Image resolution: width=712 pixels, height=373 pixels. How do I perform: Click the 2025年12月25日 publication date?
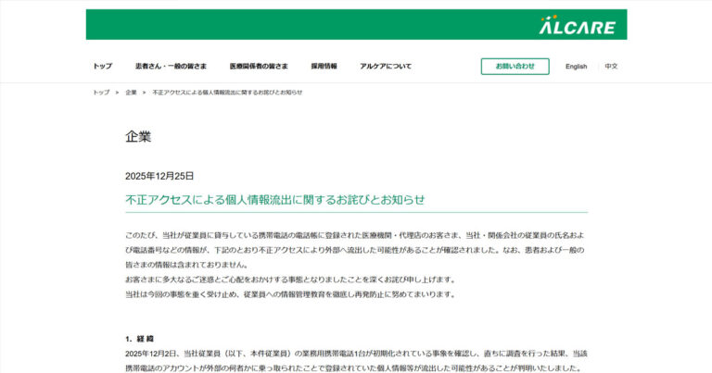click(159, 176)
